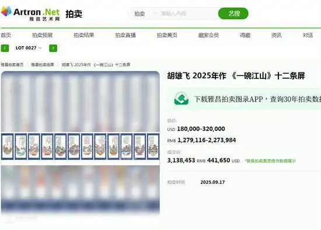Open the 拍卖 search category dropdown
Screen dimensions: 321x230
(145, 14)
